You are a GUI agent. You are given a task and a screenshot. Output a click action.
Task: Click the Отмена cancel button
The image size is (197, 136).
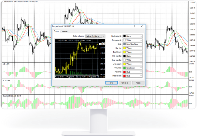coord(125,83)
